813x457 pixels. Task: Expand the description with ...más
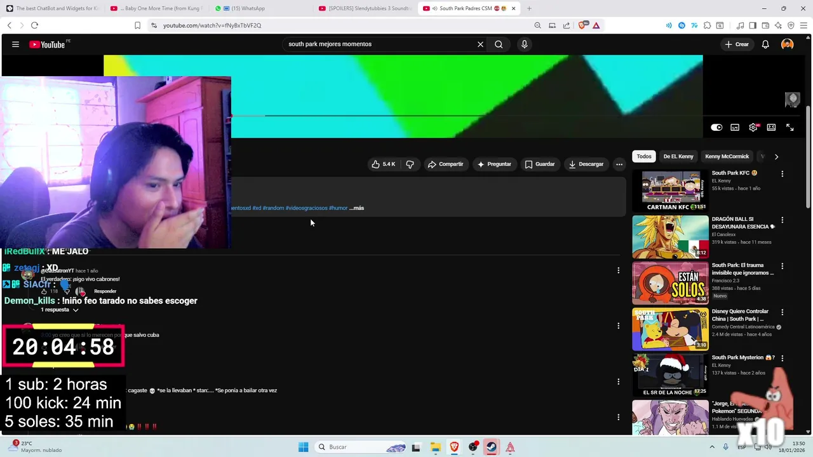(x=356, y=208)
